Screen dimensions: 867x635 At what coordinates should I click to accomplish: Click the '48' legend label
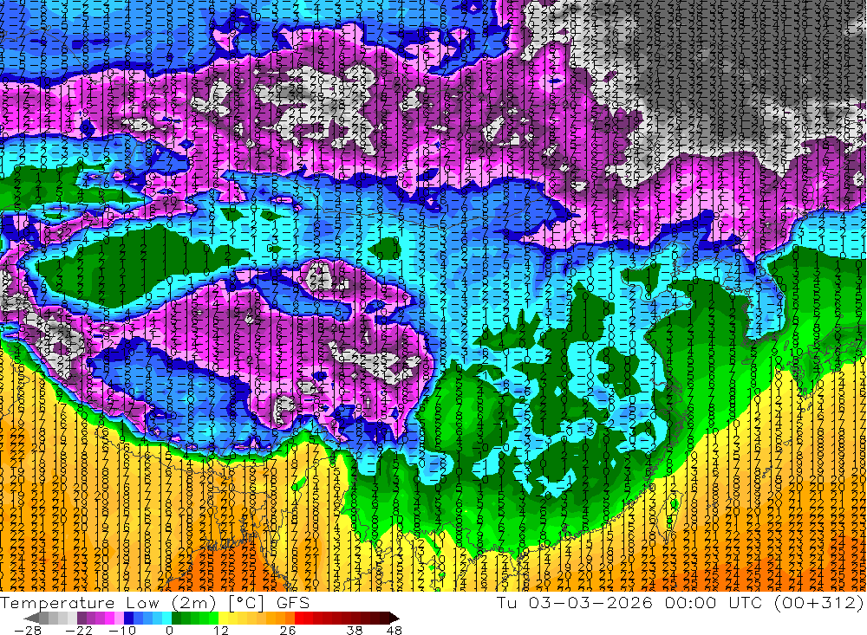point(394,630)
